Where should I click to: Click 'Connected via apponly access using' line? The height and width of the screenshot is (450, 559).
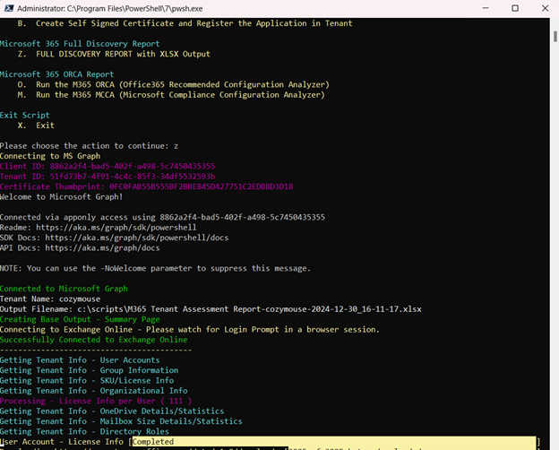click(162, 217)
